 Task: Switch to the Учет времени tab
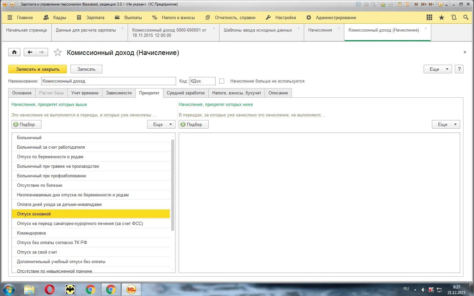(85, 93)
